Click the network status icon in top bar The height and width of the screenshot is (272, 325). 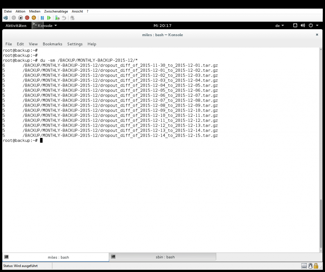point(295,25)
